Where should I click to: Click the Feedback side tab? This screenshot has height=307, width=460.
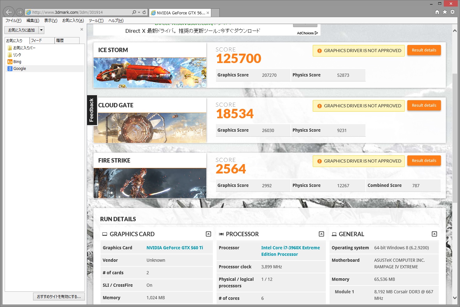point(92,110)
